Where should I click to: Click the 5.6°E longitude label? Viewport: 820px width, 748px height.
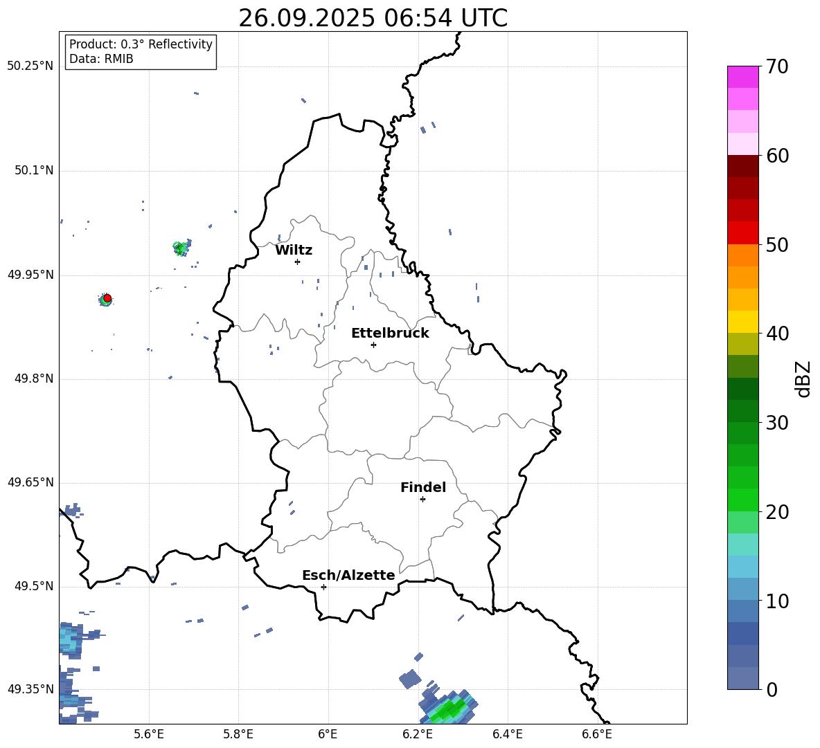click(x=149, y=734)
